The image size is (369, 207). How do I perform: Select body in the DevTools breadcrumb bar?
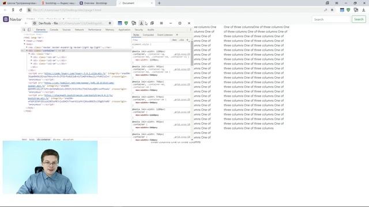32,139
